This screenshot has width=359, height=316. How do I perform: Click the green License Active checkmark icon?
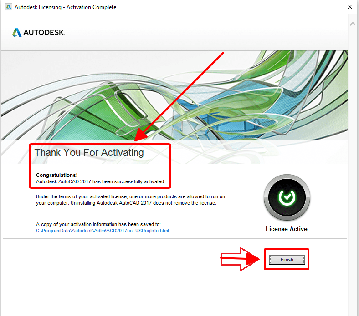coord(287,197)
